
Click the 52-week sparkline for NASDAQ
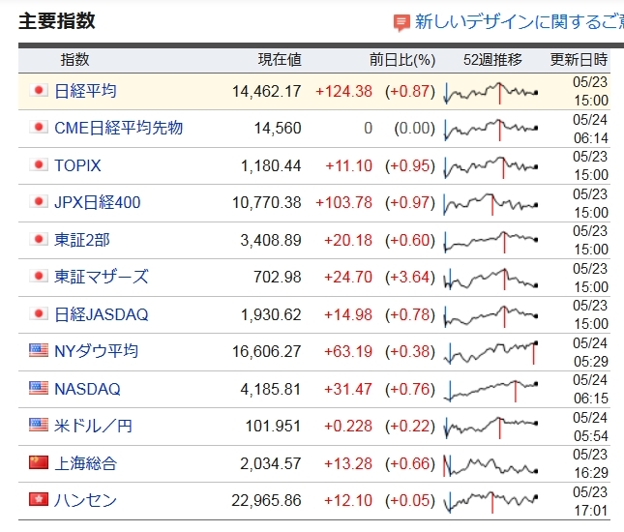click(x=491, y=389)
